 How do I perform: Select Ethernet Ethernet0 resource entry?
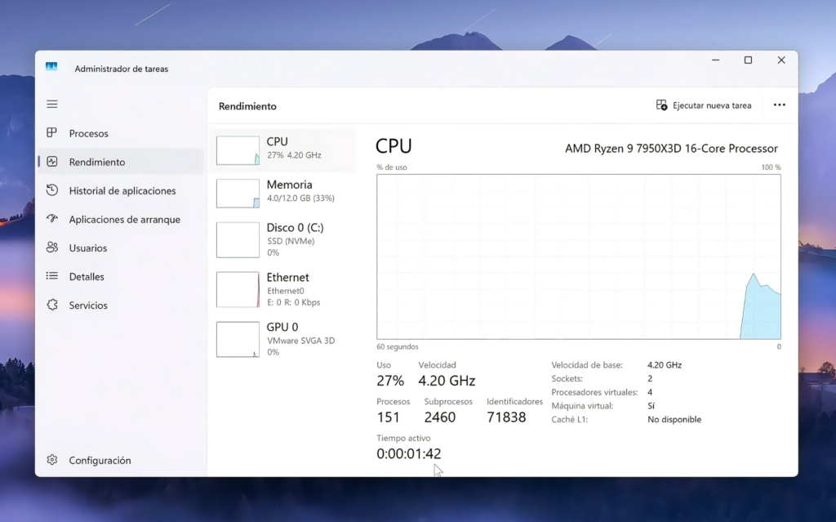coord(282,289)
